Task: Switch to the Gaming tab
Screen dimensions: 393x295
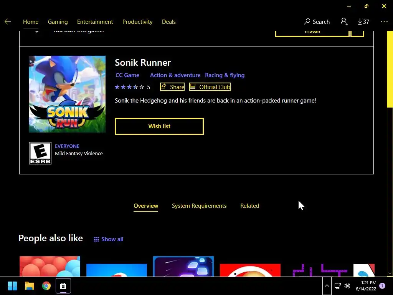Action: (58, 22)
